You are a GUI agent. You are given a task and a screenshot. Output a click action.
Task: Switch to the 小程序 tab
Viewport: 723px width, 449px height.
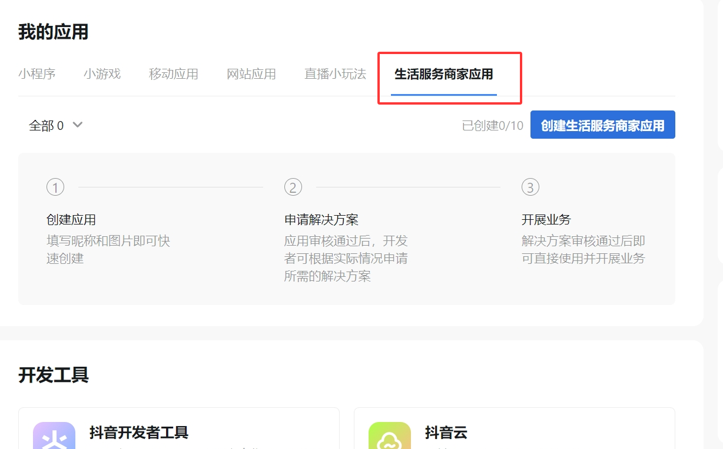click(37, 74)
